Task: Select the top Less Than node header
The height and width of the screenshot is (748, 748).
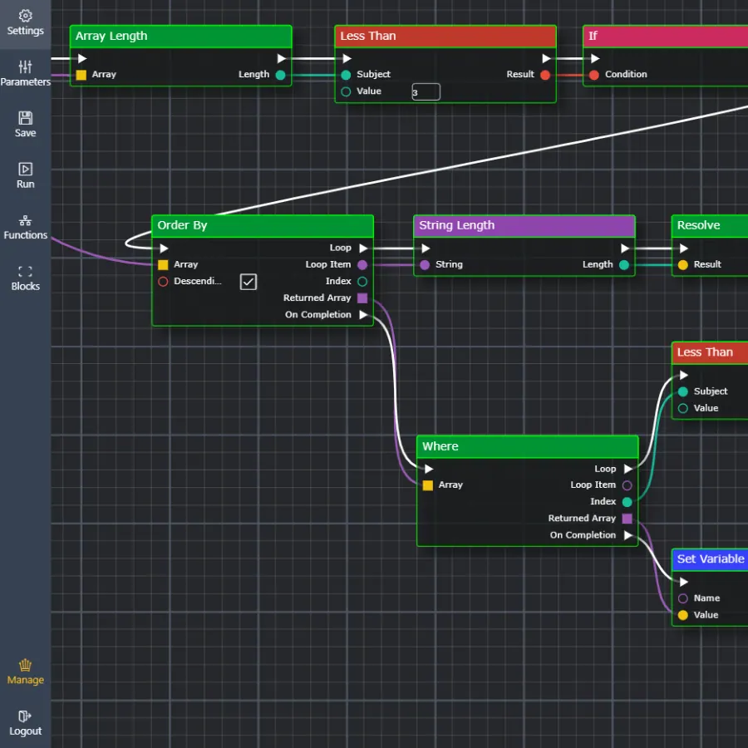Action: pos(445,37)
